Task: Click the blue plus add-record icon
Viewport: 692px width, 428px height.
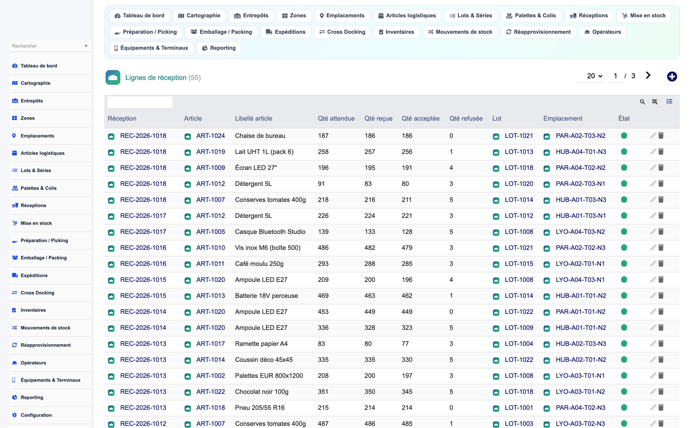Action: click(x=672, y=77)
